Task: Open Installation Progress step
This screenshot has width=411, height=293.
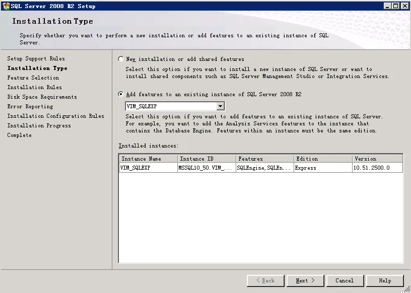Action: point(39,125)
